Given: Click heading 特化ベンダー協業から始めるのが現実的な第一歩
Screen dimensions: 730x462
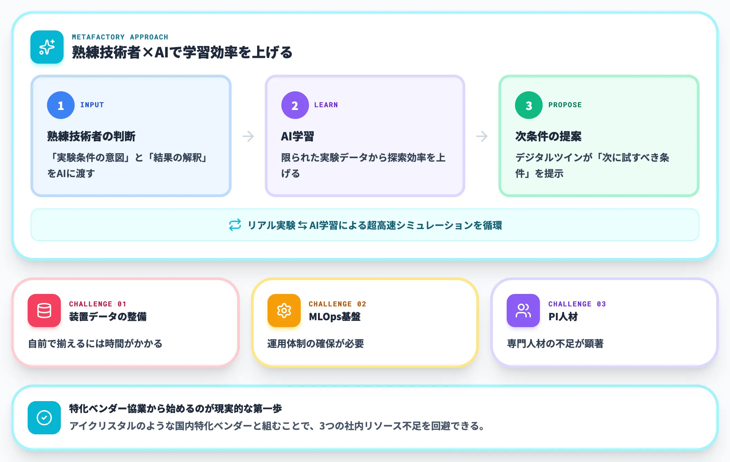Looking at the screenshot, I should pos(176,409).
